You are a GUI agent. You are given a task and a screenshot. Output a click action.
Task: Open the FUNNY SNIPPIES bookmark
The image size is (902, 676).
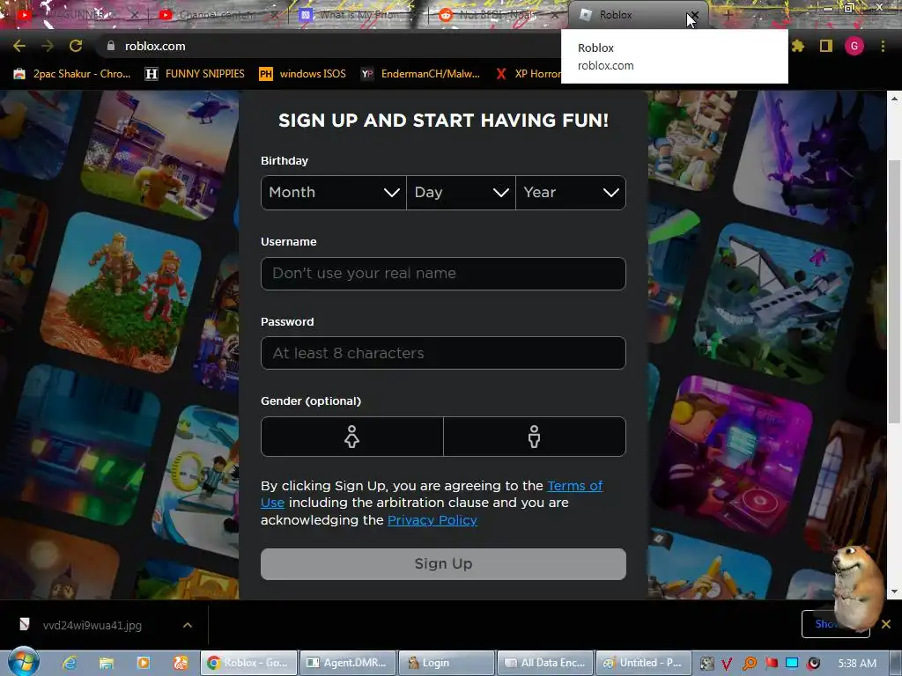click(x=195, y=74)
